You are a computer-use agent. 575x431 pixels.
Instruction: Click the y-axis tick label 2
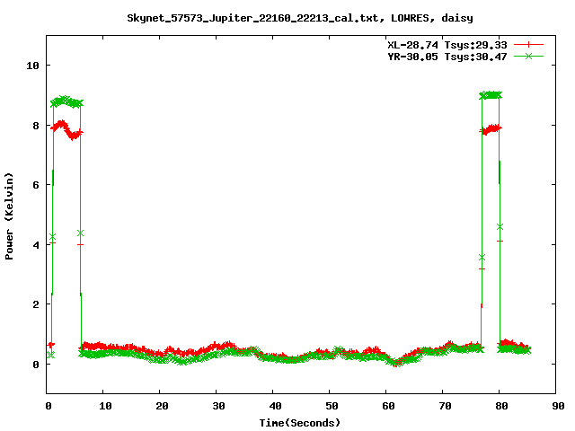click(36, 304)
